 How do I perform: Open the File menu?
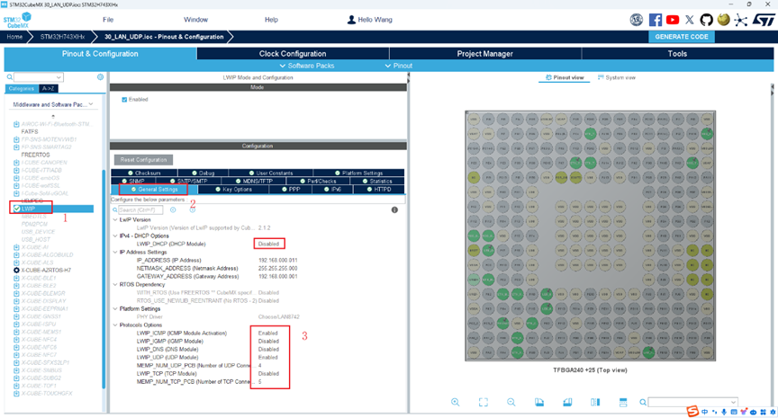click(x=108, y=20)
